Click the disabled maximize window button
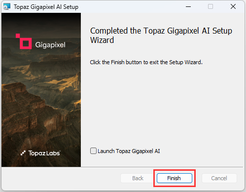This screenshot has width=246, height=192. [211, 7]
